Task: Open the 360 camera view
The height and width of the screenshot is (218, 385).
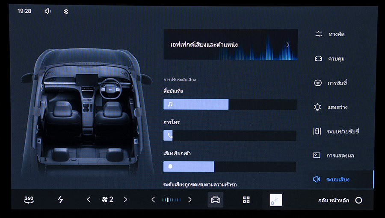Action: (x=29, y=199)
